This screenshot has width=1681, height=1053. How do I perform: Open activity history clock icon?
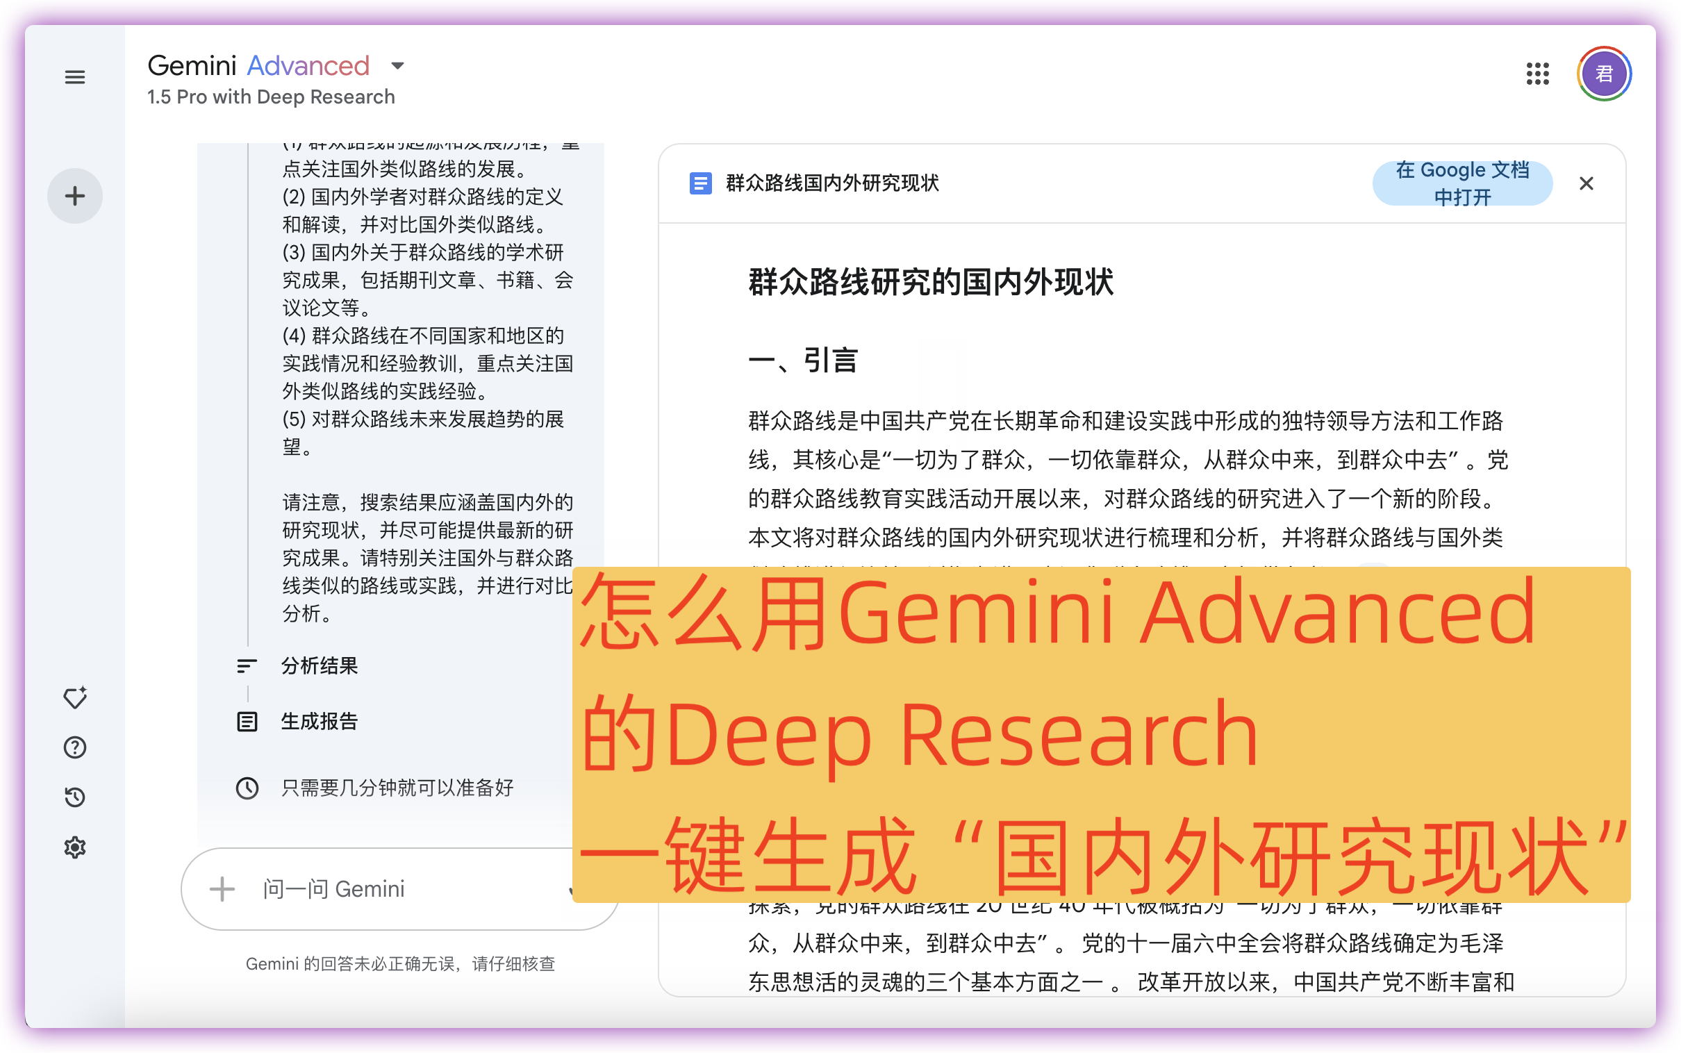click(74, 797)
